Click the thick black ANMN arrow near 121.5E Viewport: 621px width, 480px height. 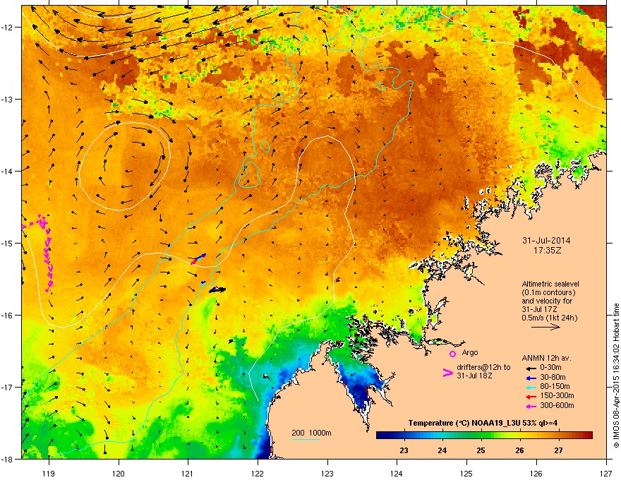[217, 290]
